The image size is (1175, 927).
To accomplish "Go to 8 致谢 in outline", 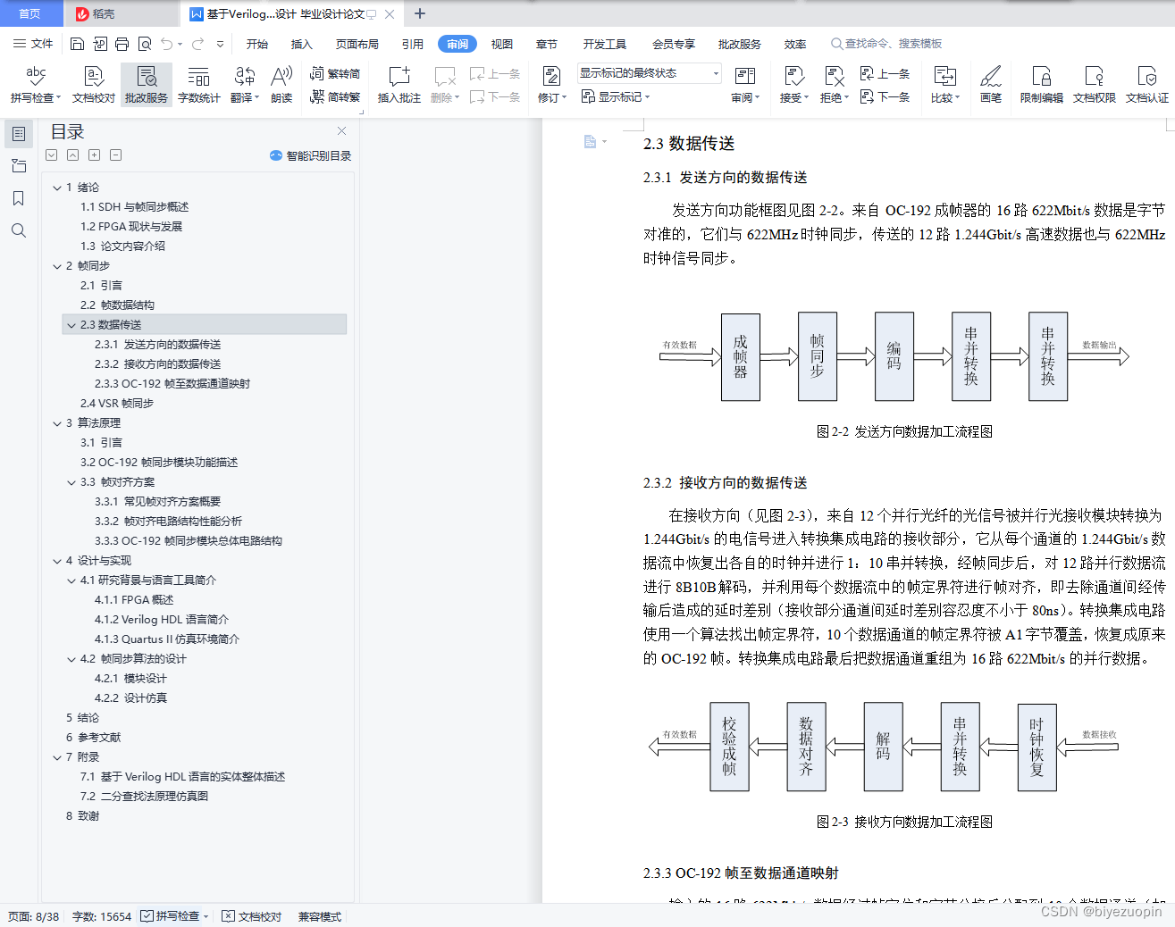I will tap(82, 816).
